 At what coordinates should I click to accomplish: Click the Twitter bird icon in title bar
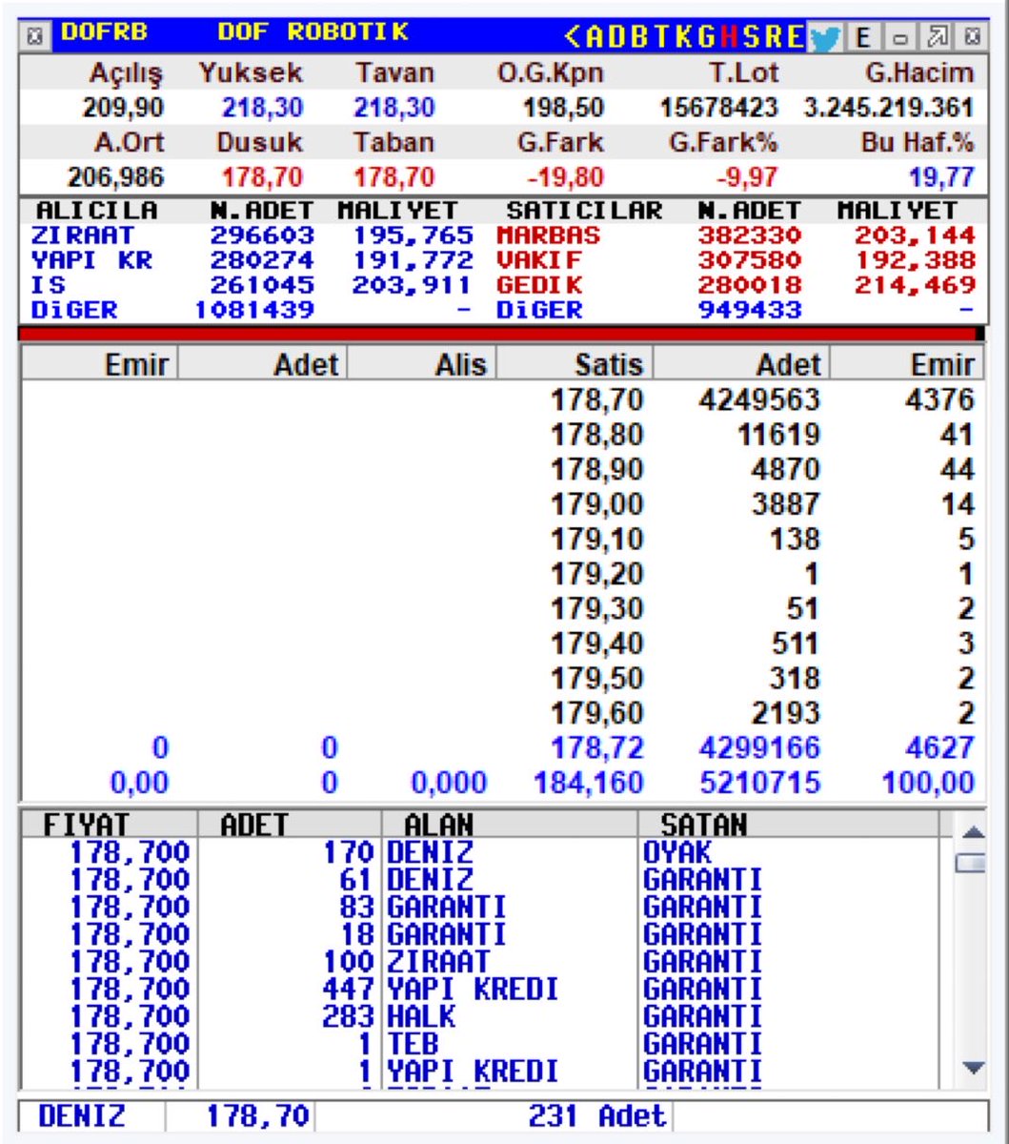coord(825,36)
